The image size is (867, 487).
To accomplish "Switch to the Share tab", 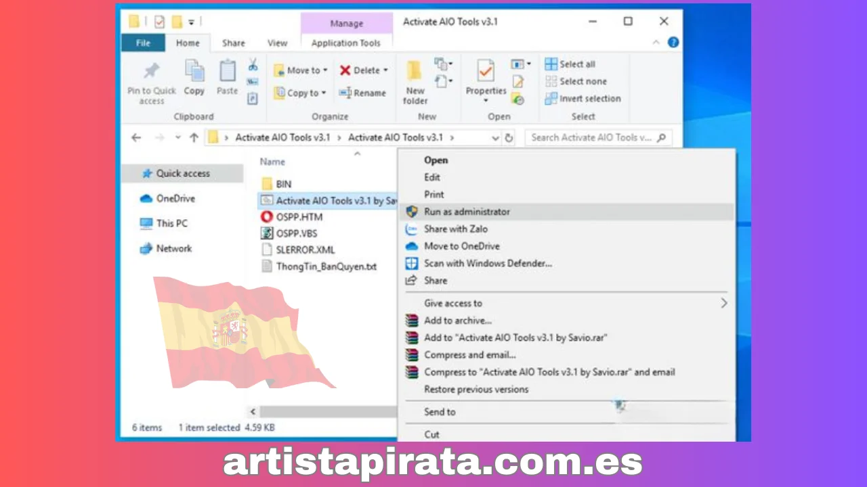I will click(234, 43).
